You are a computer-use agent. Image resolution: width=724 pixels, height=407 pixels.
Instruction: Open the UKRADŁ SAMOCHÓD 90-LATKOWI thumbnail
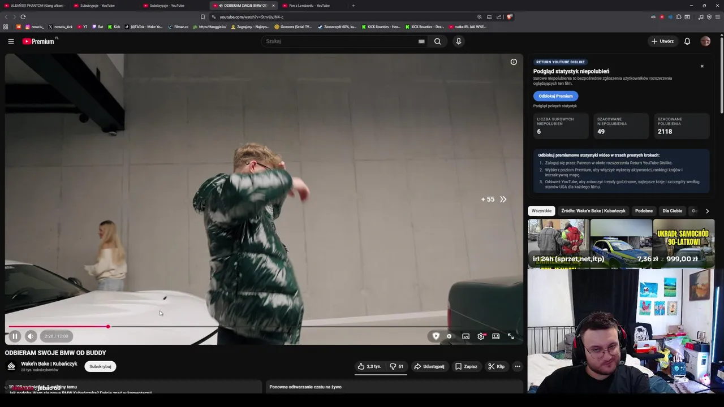683,243
